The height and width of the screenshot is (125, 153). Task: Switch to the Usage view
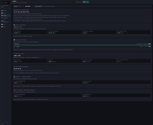pyautogui.click(x=86, y=2)
